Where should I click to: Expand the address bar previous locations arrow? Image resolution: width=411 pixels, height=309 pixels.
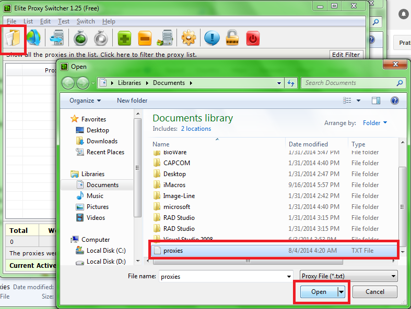[x=279, y=83]
